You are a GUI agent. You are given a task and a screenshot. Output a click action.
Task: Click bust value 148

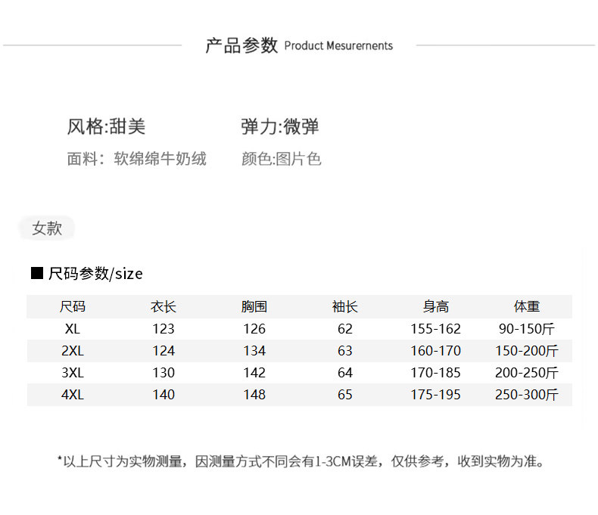pos(254,395)
